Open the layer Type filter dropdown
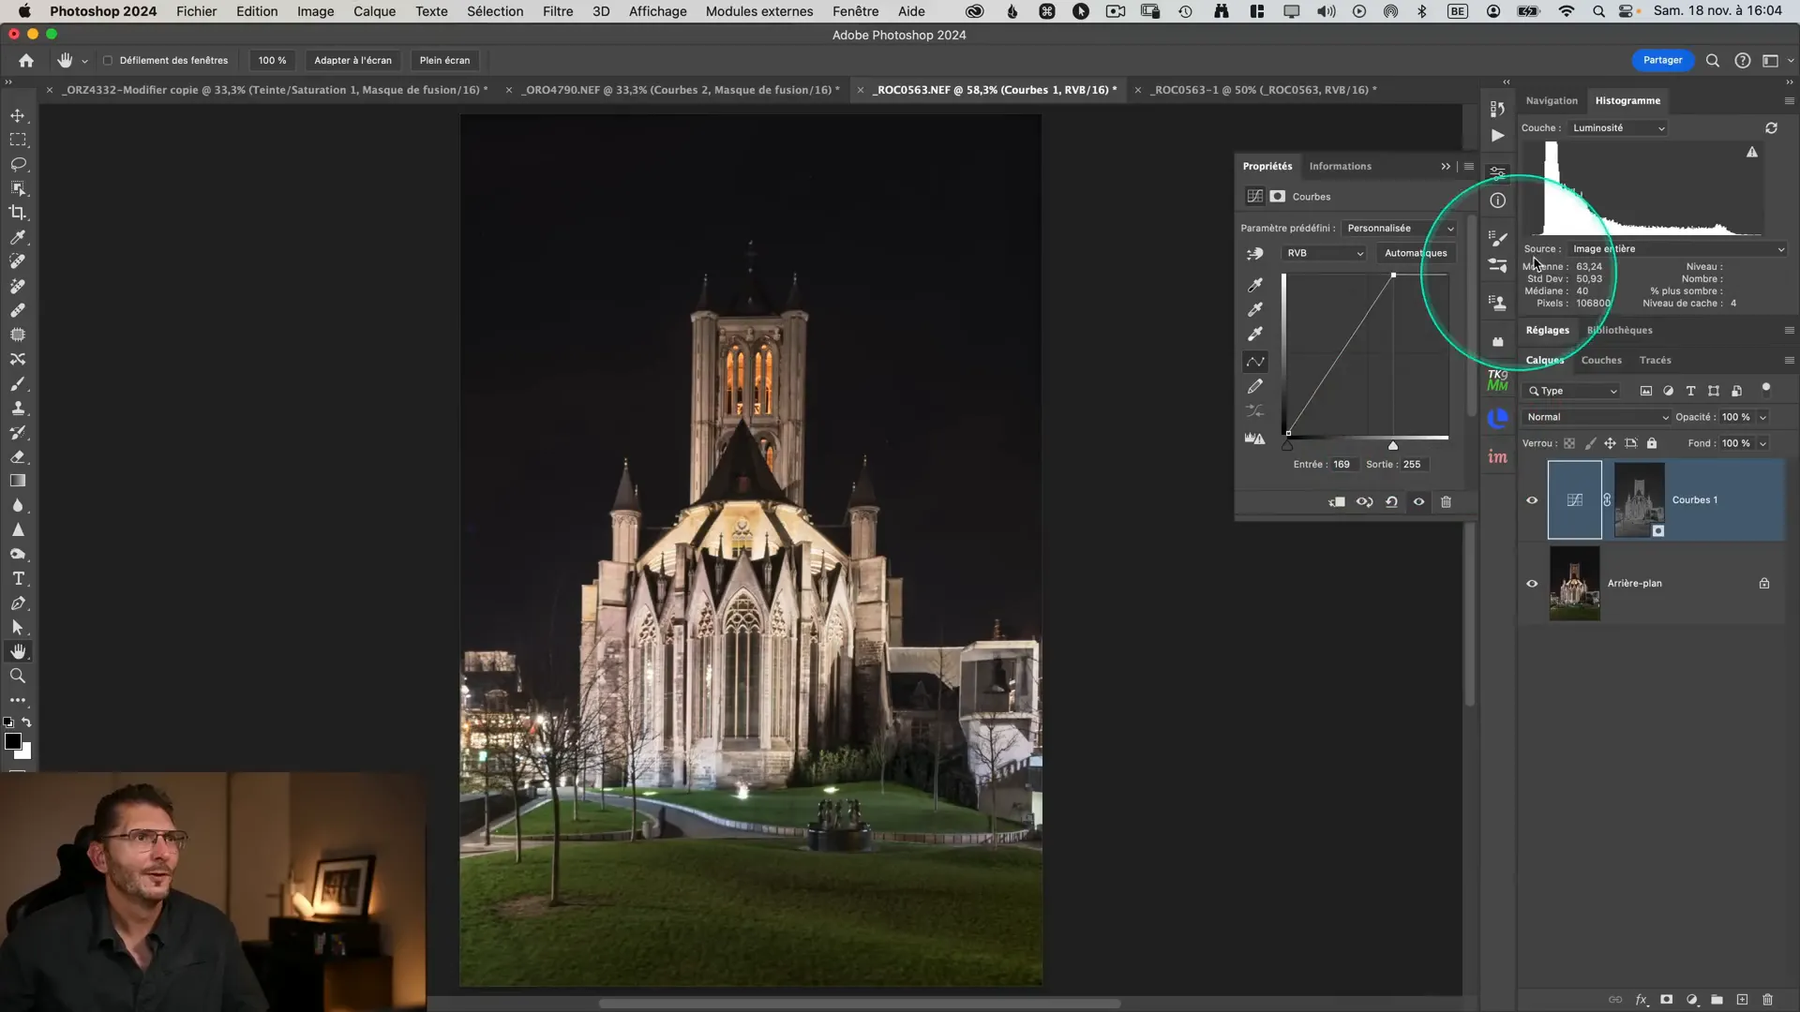This screenshot has height=1012, width=1800. tap(1572, 391)
